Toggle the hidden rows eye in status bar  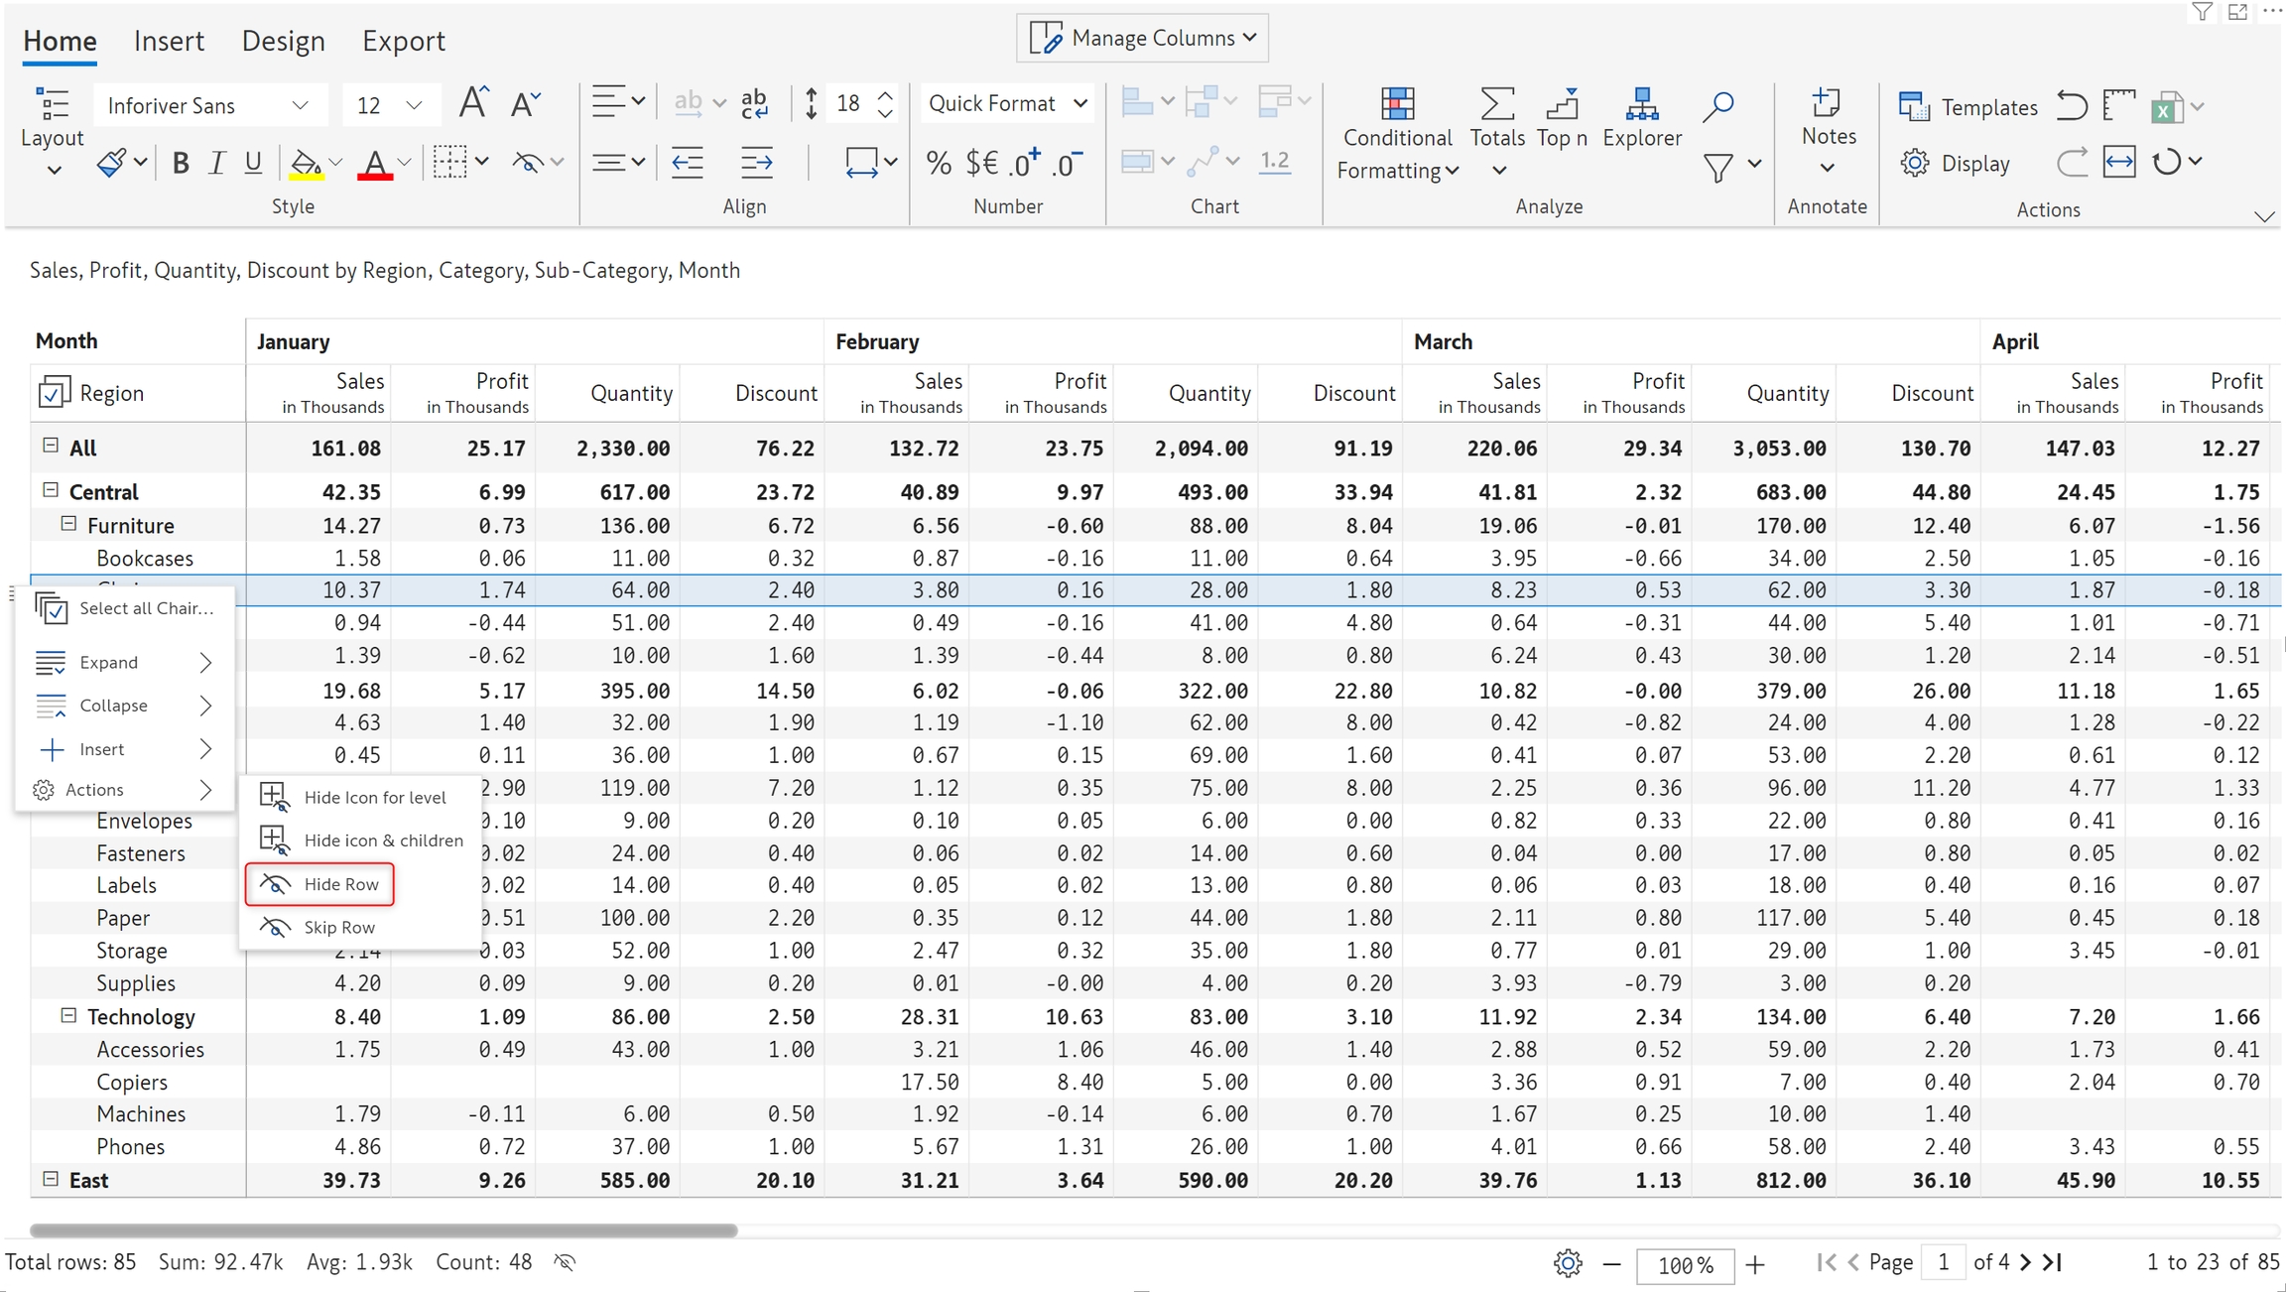coord(565,1262)
